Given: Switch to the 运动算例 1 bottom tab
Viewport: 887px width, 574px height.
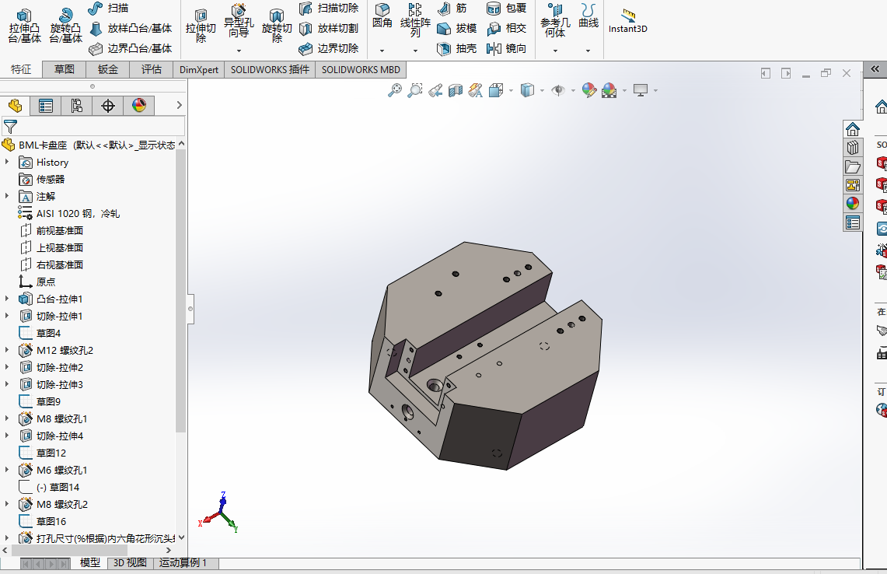Looking at the screenshot, I should pyautogui.click(x=183, y=562).
